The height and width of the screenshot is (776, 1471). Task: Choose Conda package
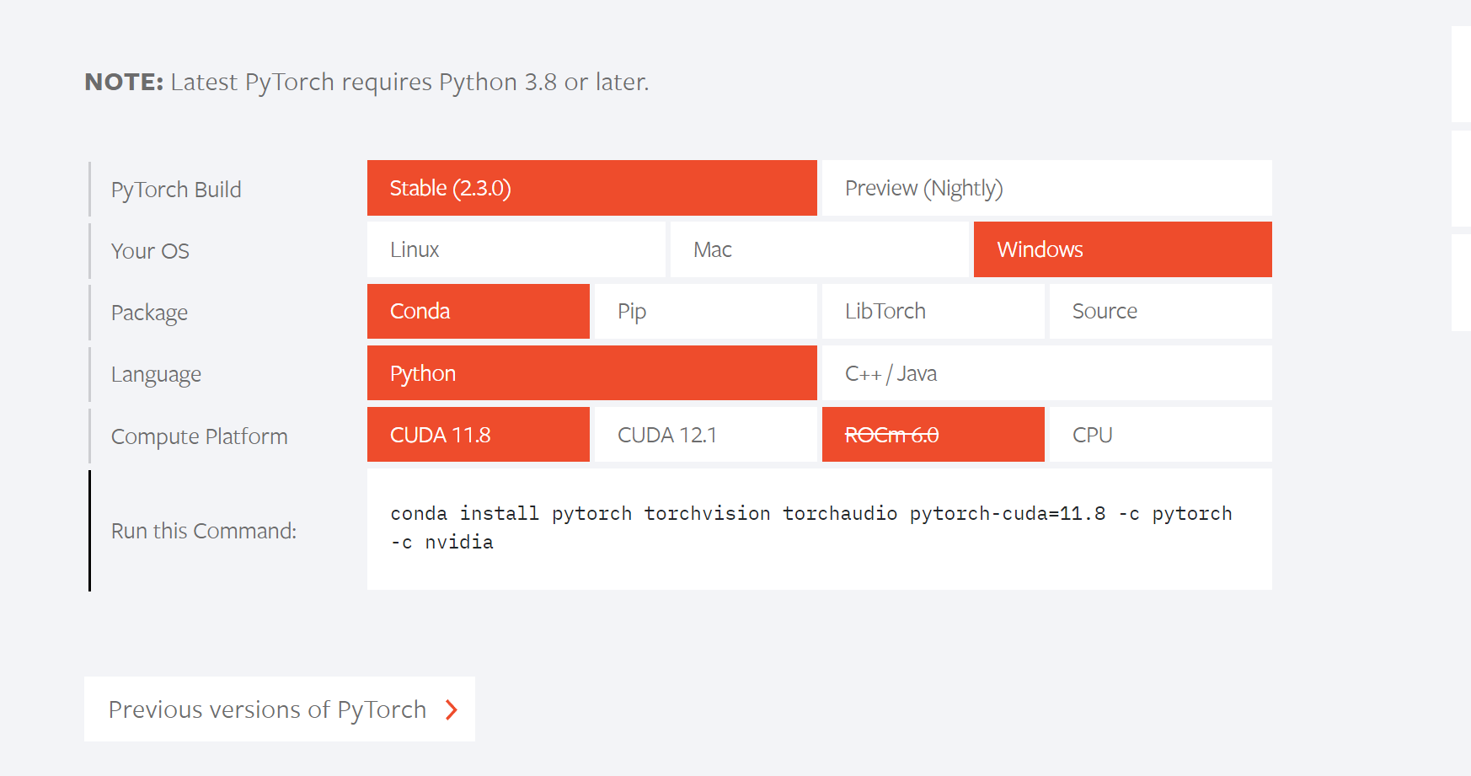(479, 311)
